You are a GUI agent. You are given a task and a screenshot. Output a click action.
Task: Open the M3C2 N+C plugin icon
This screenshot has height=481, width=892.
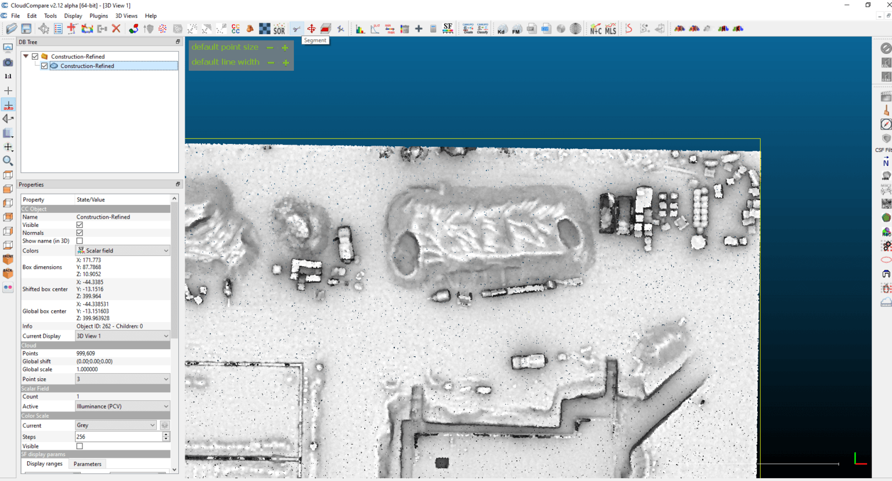[595, 29]
